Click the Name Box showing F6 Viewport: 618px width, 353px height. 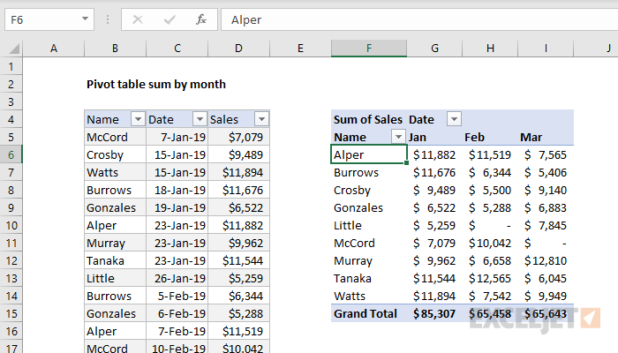pos(40,19)
